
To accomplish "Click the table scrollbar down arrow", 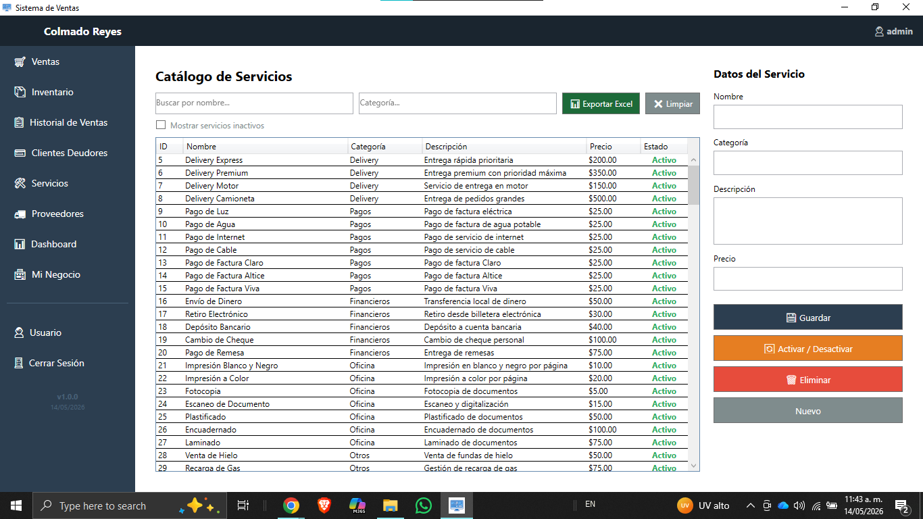I will pyautogui.click(x=694, y=466).
